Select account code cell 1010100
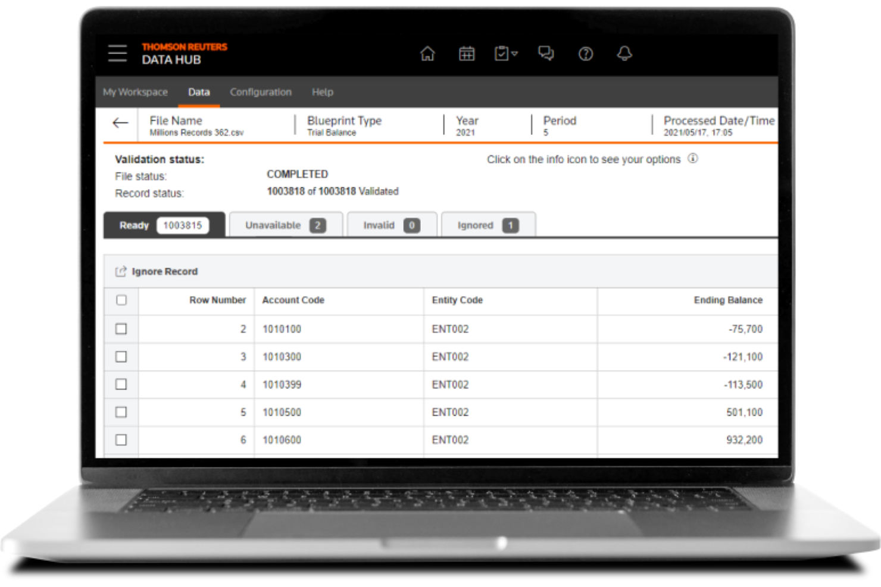This screenshot has width=881, height=587. click(x=282, y=329)
